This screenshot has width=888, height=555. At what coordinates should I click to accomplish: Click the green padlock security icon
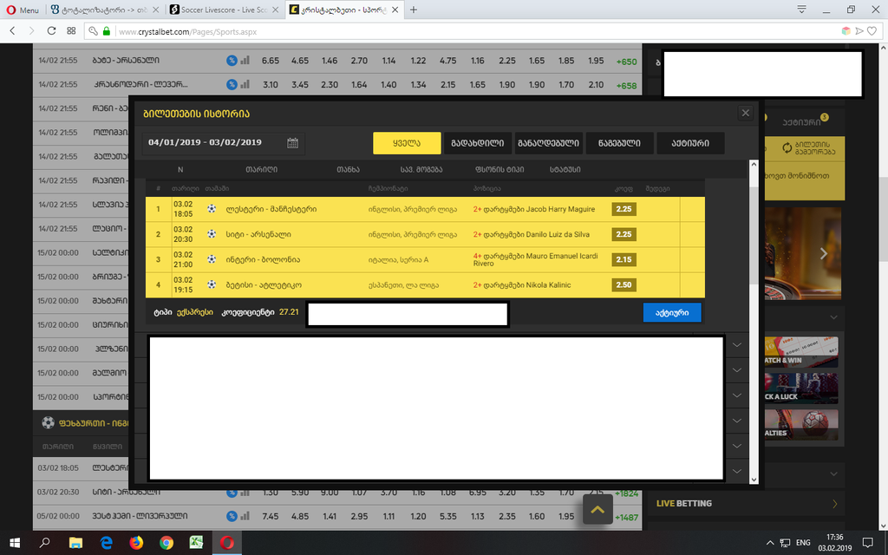click(107, 31)
